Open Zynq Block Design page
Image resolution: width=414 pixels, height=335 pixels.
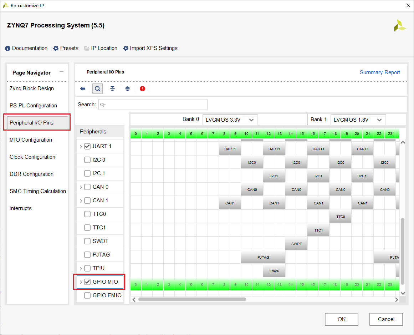coord(32,88)
